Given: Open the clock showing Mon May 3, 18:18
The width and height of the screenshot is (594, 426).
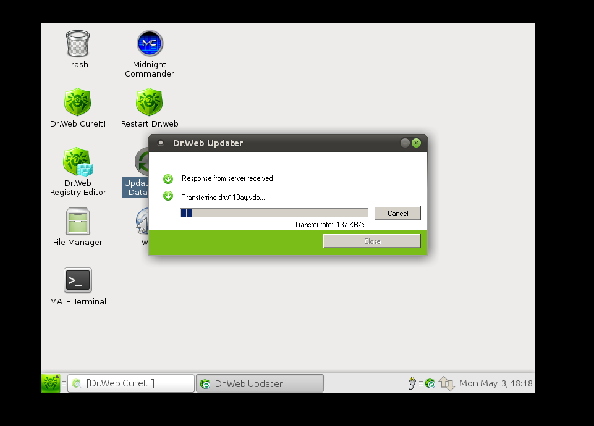Looking at the screenshot, I should [x=496, y=383].
